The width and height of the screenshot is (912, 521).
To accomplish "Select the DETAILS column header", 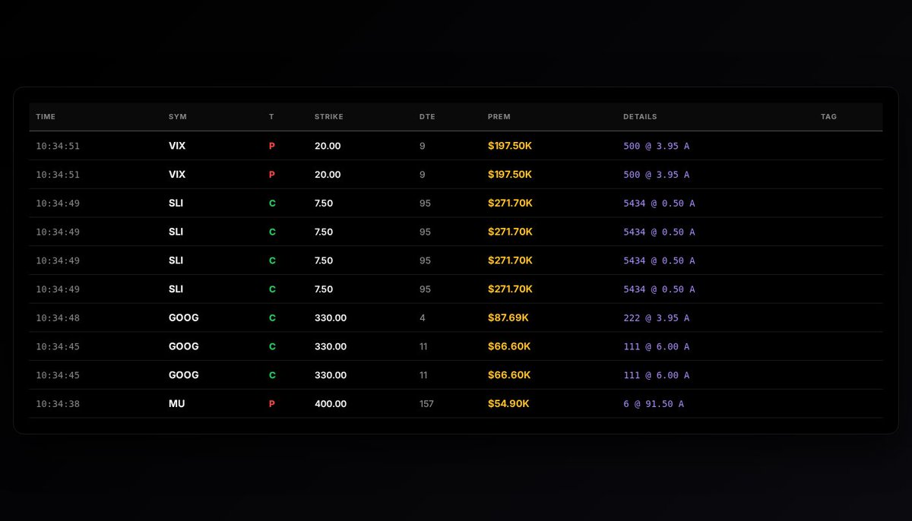I will (641, 116).
